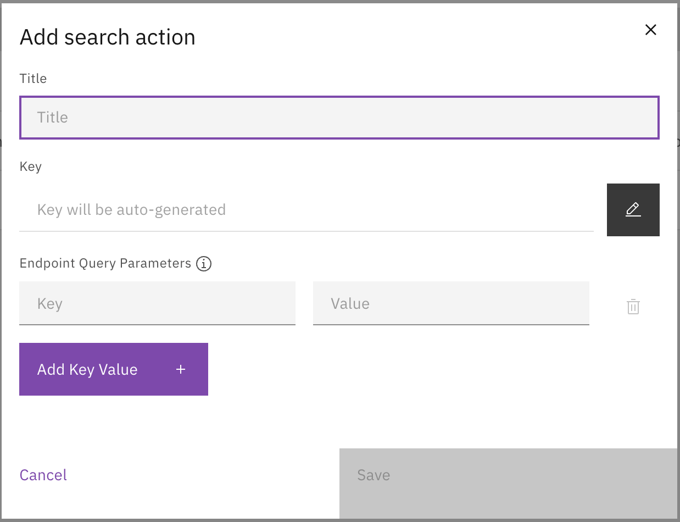Click the Value input field
Image resolution: width=680 pixels, height=522 pixels.
(450, 303)
